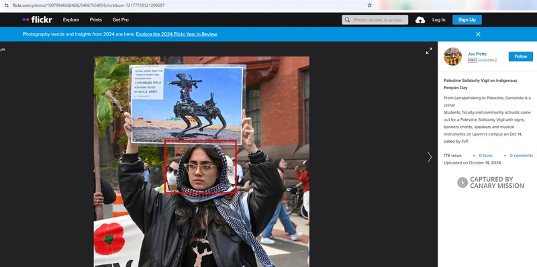The width and height of the screenshot is (537, 267).
Task: Expand photo with the fullscreen arrows icon
Action: pos(429,51)
